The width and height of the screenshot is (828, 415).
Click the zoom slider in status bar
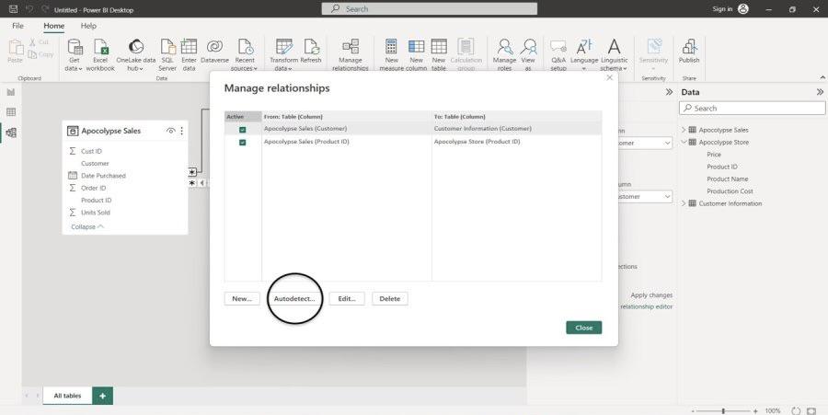click(723, 410)
